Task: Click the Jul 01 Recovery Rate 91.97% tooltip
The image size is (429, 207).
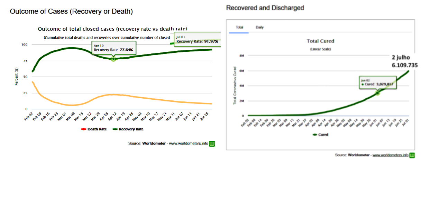Action: point(197,39)
